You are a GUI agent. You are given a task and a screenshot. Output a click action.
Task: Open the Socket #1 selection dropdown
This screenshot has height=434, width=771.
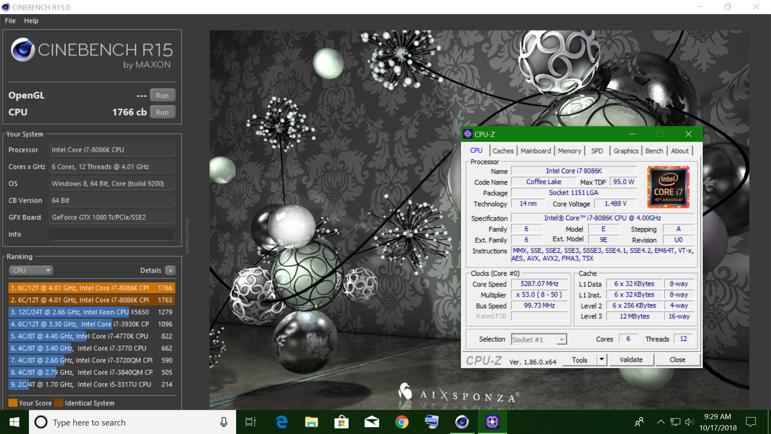[x=539, y=340]
